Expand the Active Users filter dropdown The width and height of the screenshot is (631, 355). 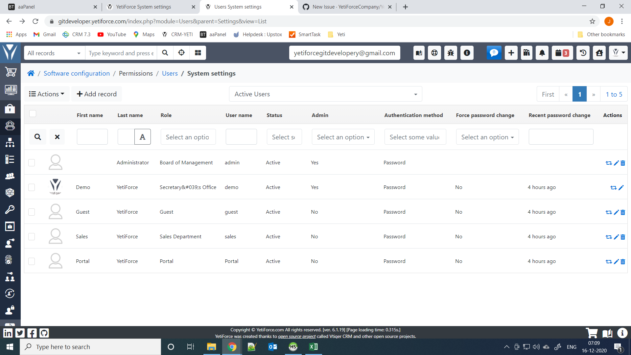click(325, 94)
